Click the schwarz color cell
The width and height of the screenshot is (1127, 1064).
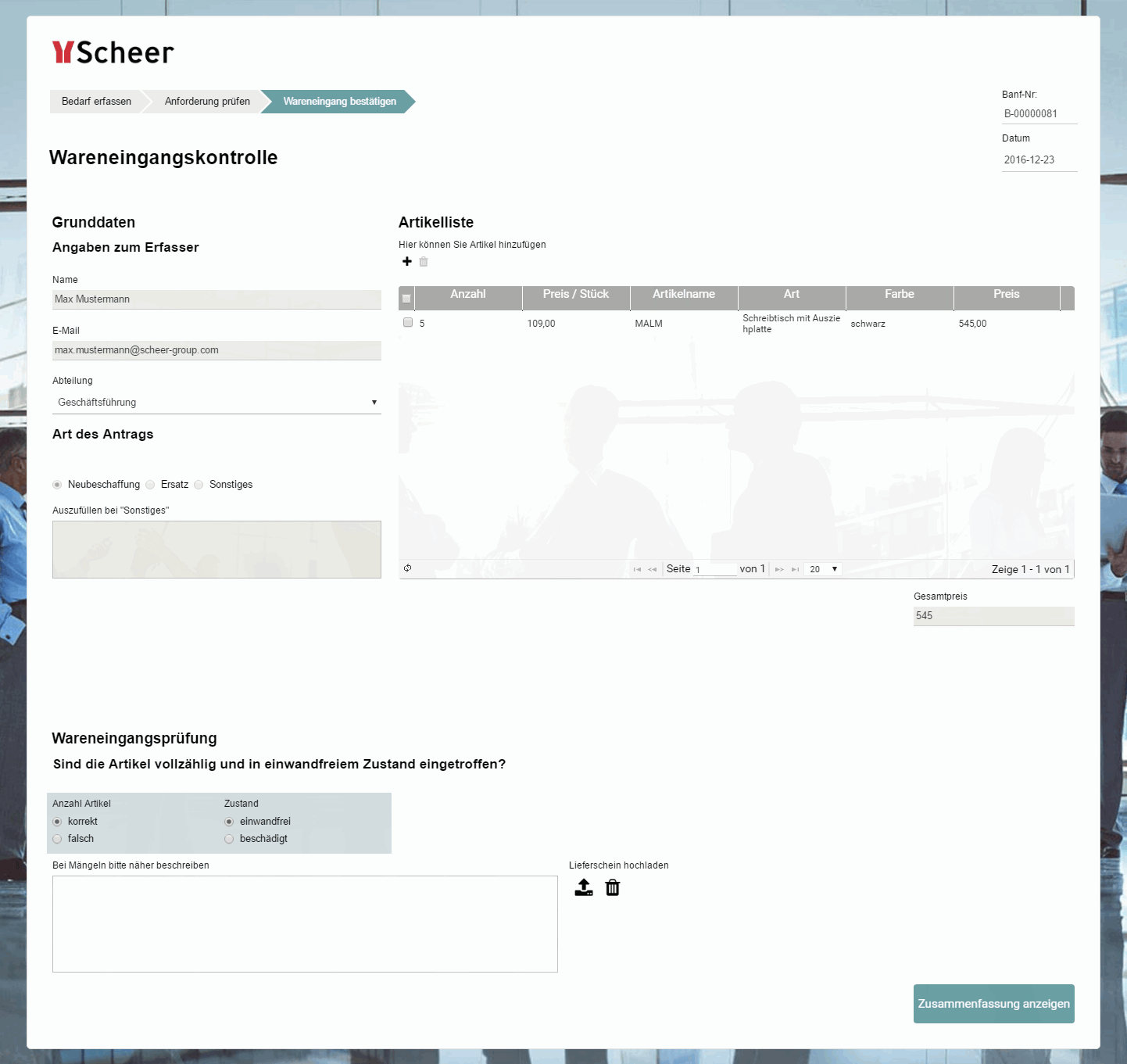click(900, 324)
